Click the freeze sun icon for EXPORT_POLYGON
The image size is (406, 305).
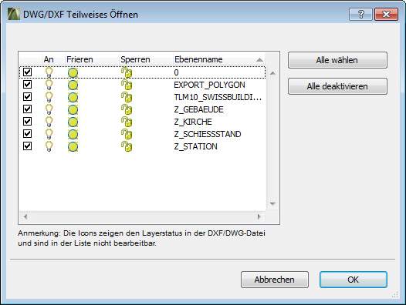(x=73, y=85)
